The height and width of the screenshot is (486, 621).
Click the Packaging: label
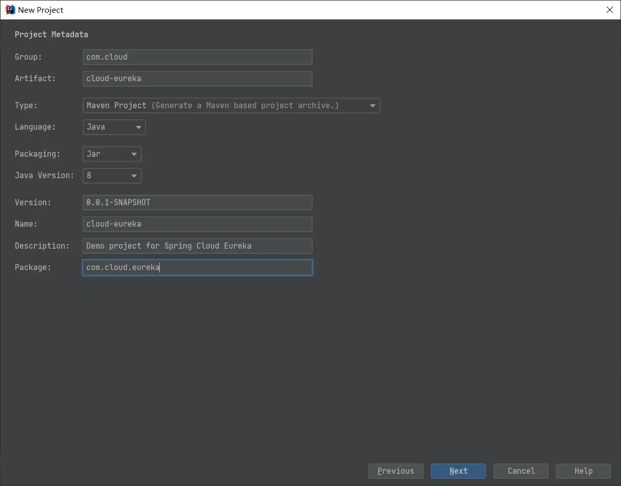(37, 154)
